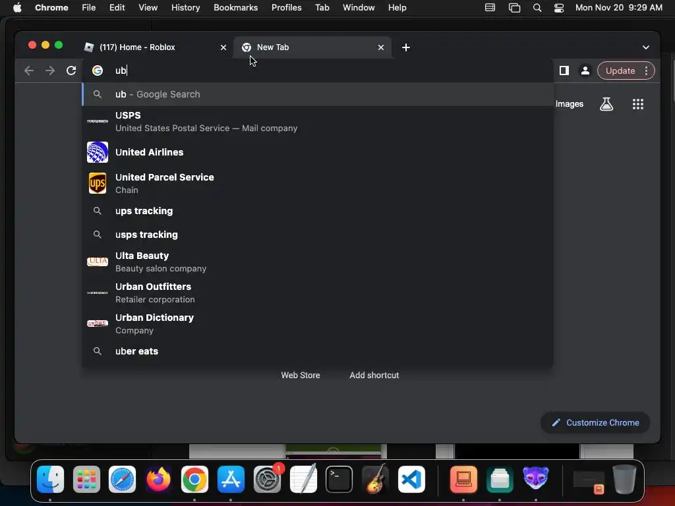Select the ups tracking suggestion
The width and height of the screenshot is (675, 506).
pyautogui.click(x=318, y=211)
